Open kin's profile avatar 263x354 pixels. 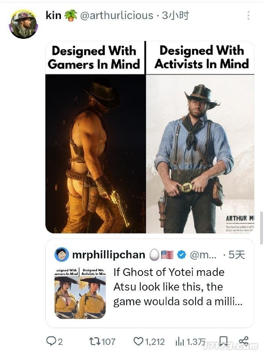23,24
